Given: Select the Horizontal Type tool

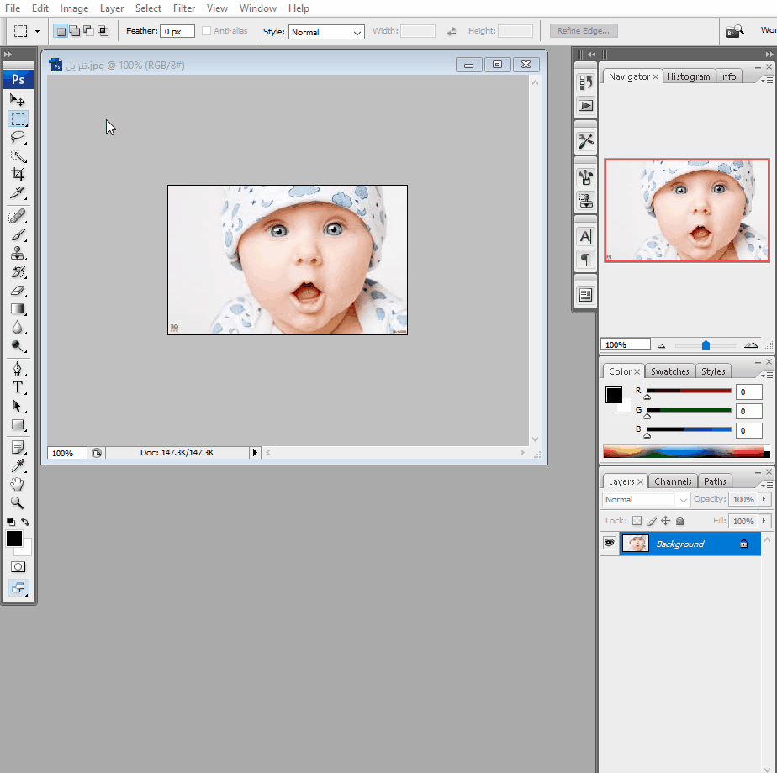Looking at the screenshot, I should point(18,387).
